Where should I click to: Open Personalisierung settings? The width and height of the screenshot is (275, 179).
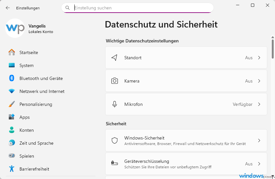point(51,104)
